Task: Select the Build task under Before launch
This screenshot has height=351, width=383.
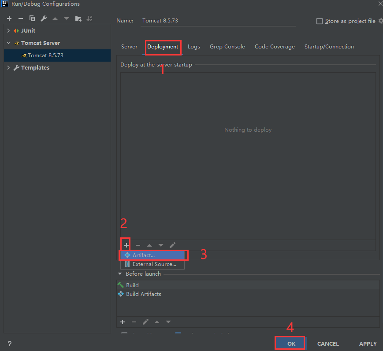Action: [x=131, y=285]
